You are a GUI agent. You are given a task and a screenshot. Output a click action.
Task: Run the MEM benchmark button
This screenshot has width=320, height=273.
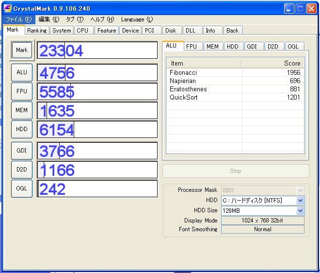click(22, 110)
